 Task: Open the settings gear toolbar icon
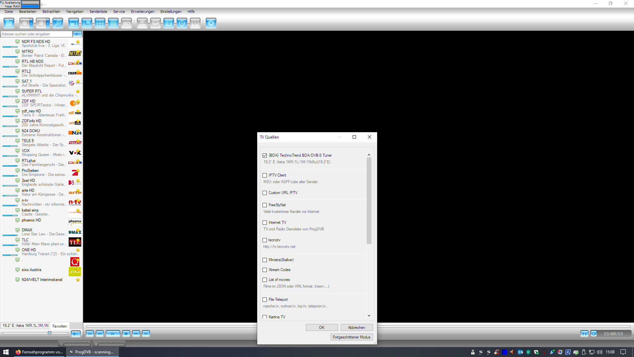(x=211, y=23)
